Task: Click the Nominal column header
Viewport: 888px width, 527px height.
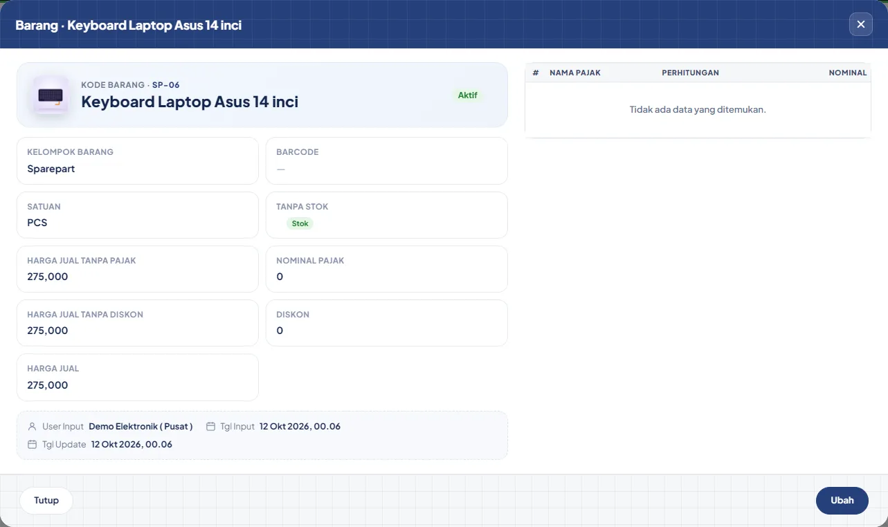Action: [848, 73]
